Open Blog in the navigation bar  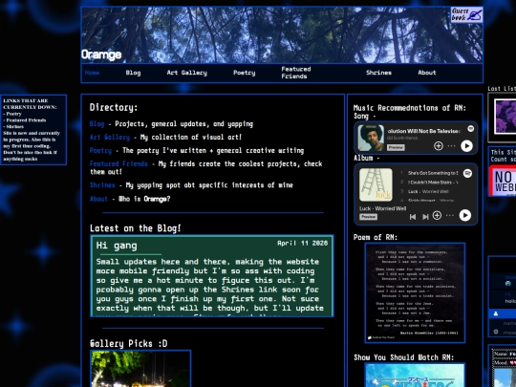(x=133, y=73)
